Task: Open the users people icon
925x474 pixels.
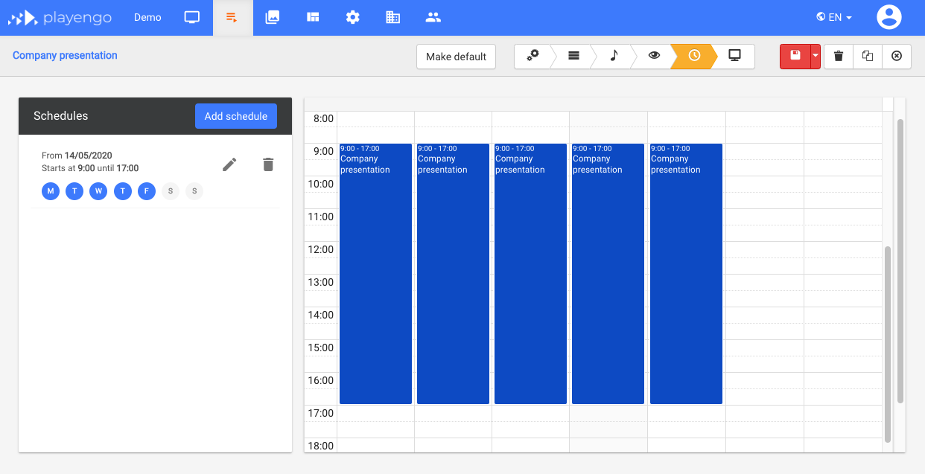Action: (x=433, y=18)
